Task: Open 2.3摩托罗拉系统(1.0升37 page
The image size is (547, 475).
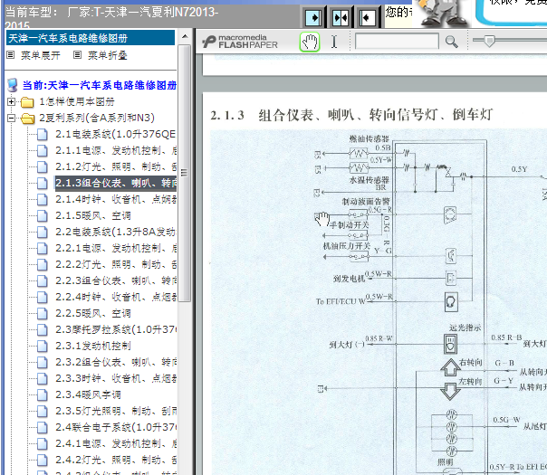Action: tap(116, 329)
